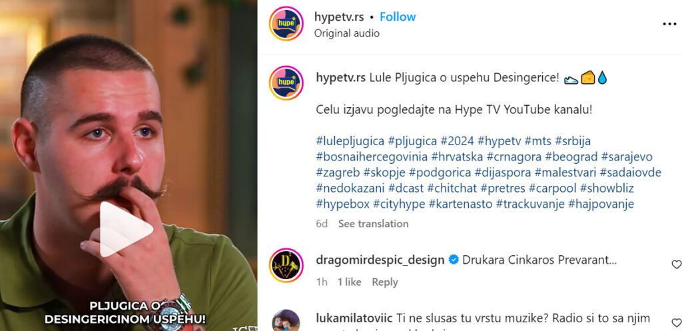Click the dragomirdespic_design profile picture
682x331 pixels.
pyautogui.click(x=286, y=265)
